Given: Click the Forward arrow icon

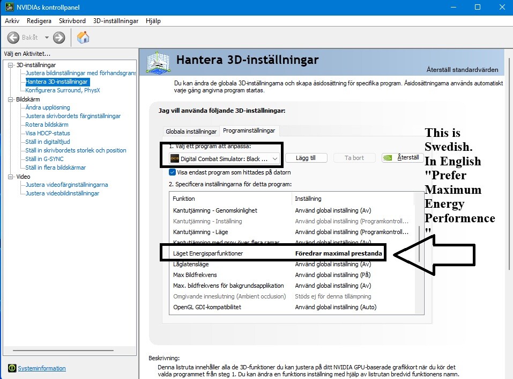Looking at the screenshot, I should (59, 38).
